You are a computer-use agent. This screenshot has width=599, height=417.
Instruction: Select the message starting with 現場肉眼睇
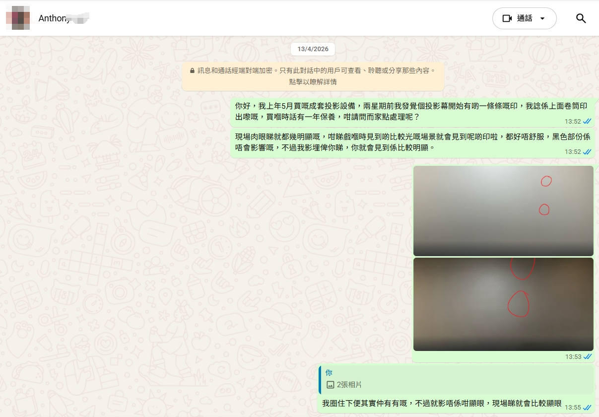397,142
